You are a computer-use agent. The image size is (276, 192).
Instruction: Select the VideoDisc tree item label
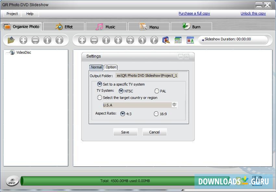(x=24, y=52)
